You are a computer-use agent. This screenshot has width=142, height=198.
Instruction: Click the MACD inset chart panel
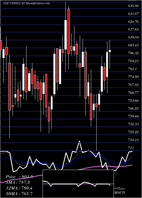click(78, 184)
